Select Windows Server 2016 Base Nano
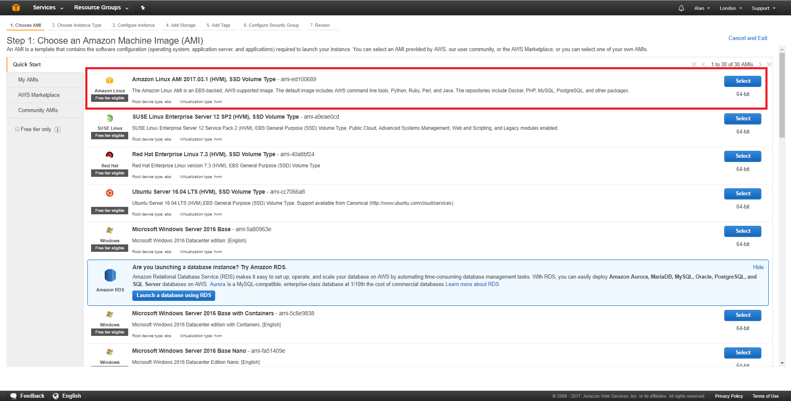 (742, 353)
